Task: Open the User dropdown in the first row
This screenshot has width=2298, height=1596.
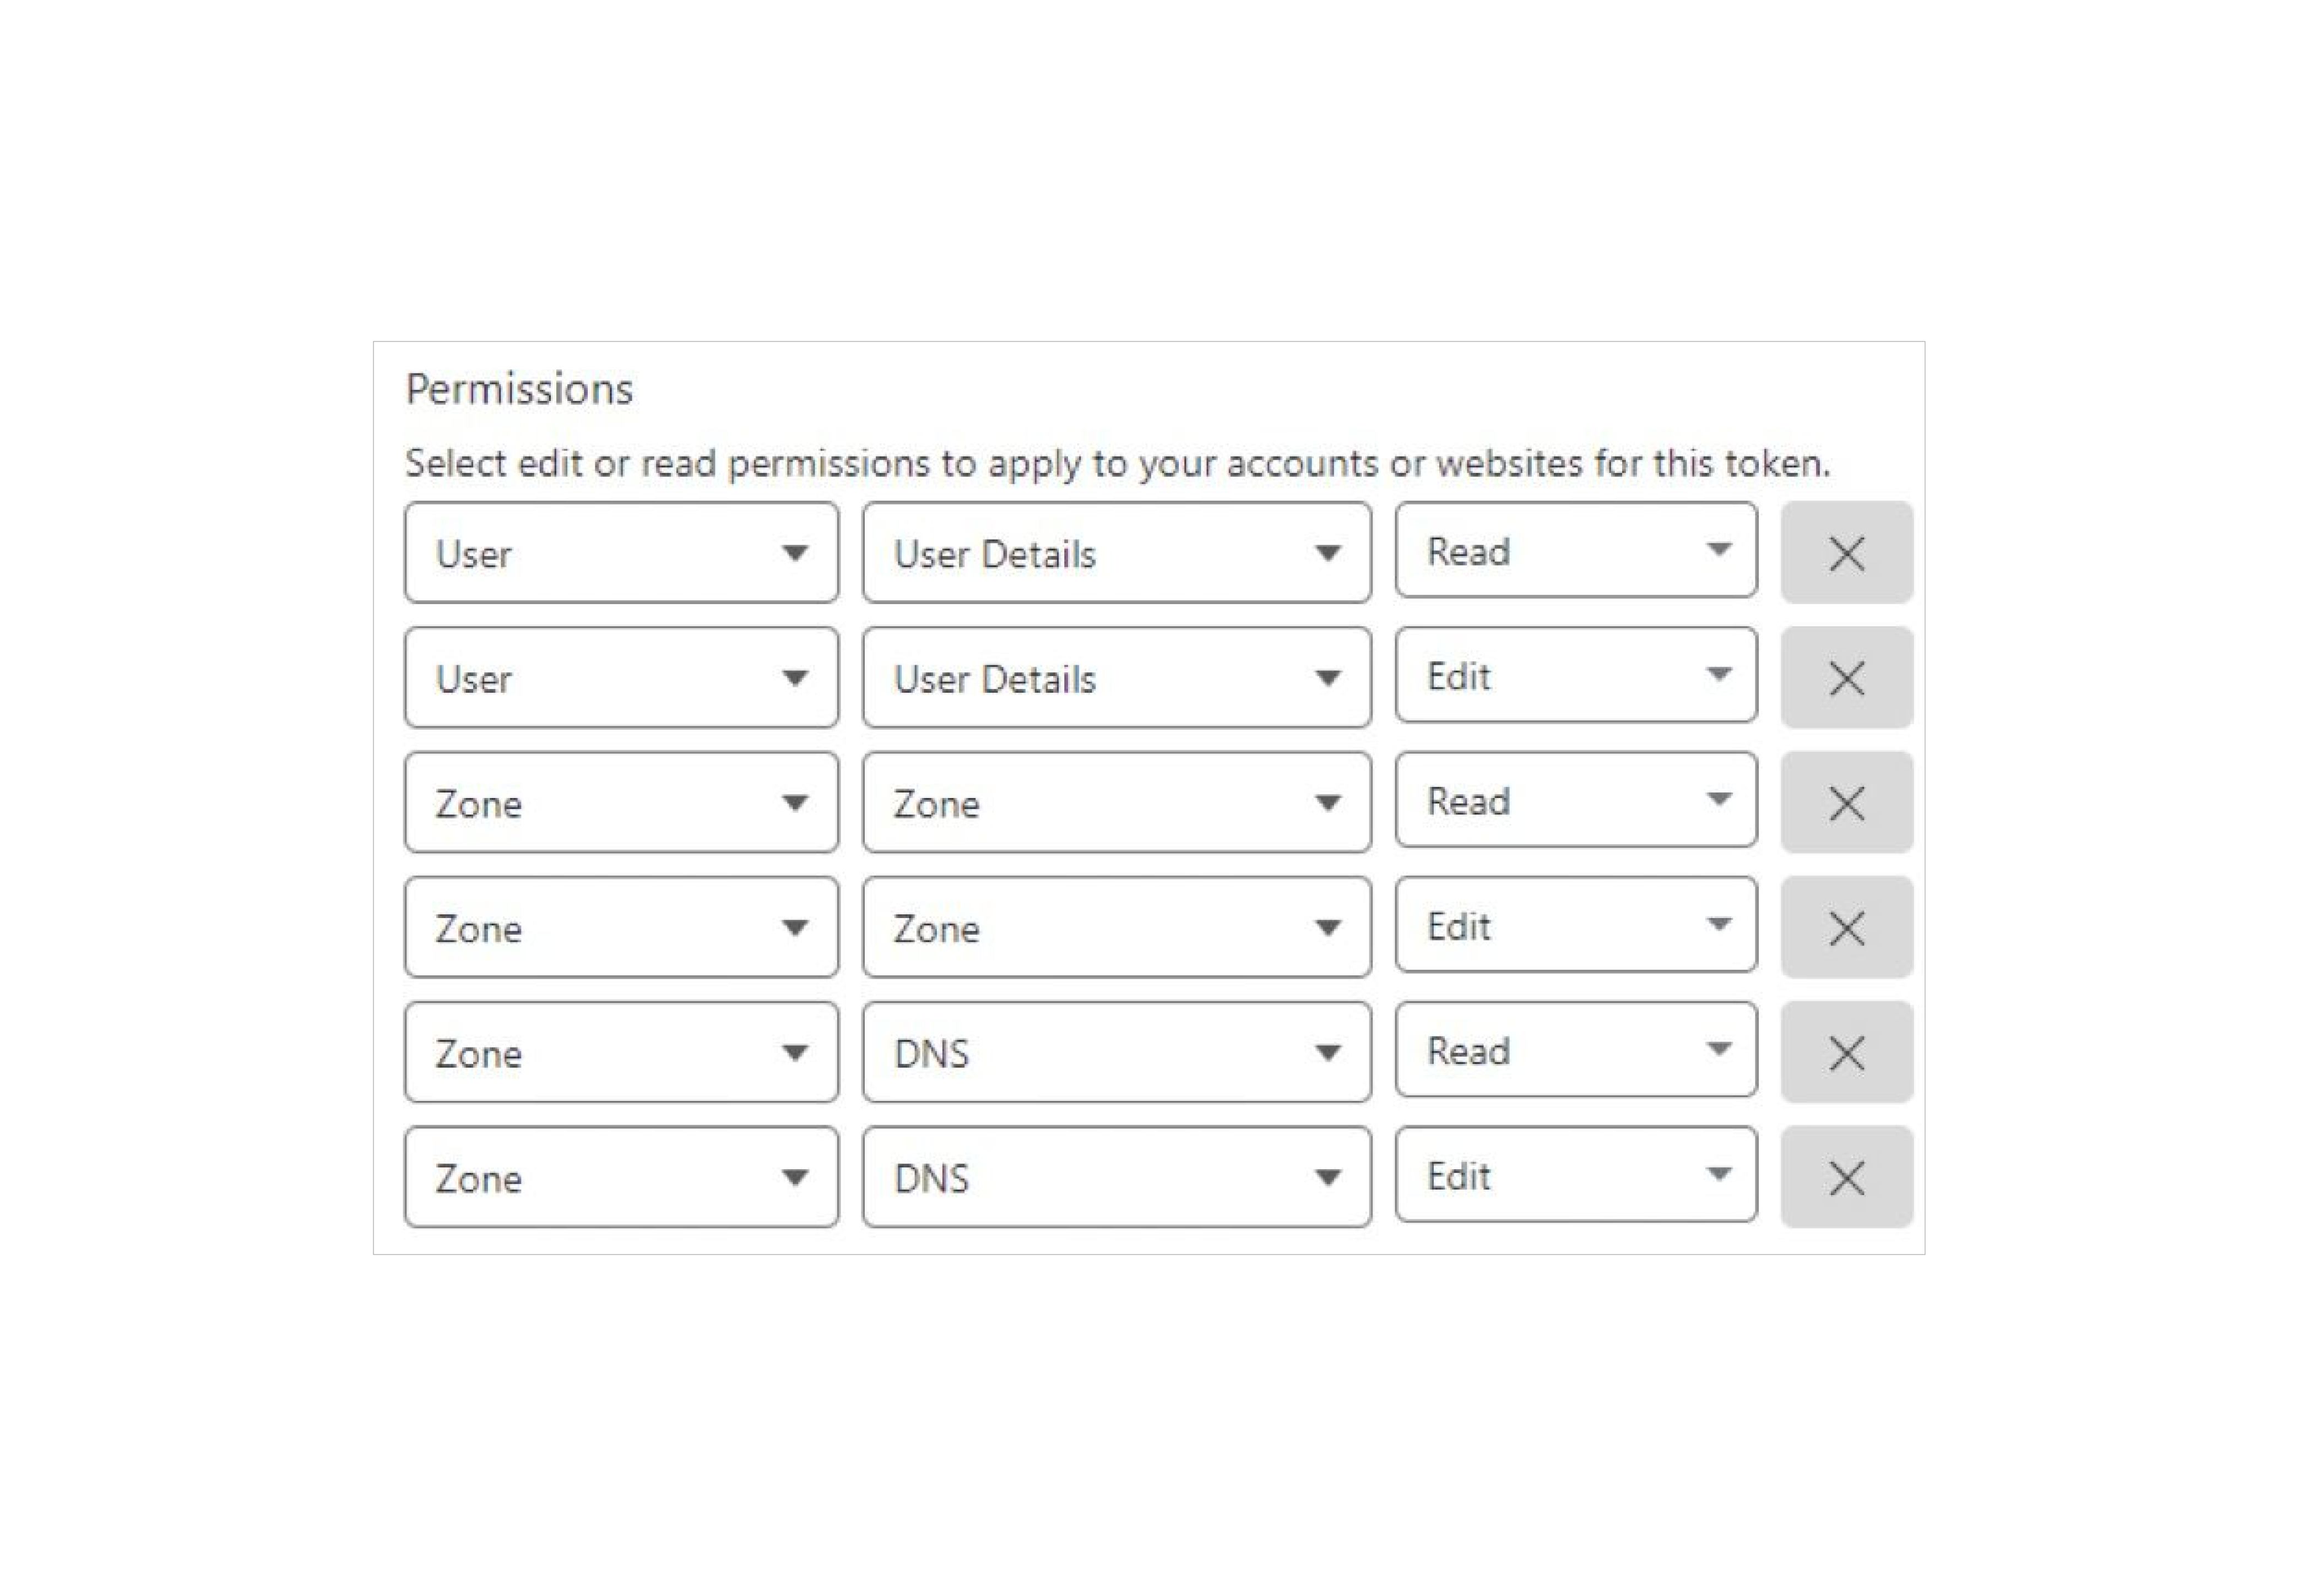Action: pos(621,553)
